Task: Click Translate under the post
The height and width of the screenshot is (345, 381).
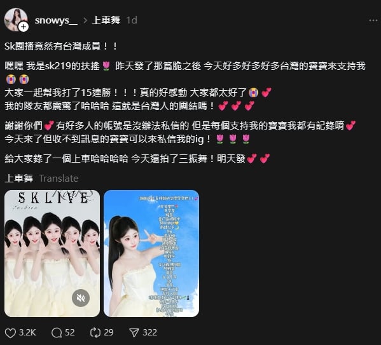Action: click(59, 179)
